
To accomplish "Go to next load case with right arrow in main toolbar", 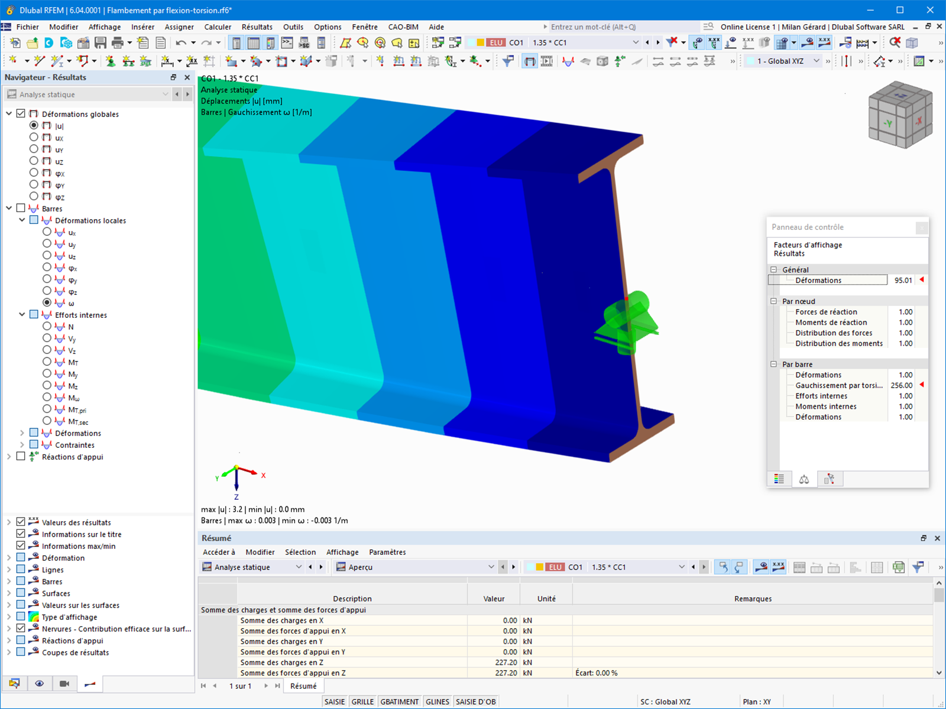I will [658, 43].
